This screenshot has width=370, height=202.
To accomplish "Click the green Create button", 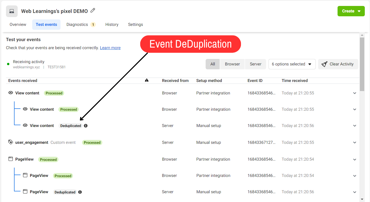I will click(x=351, y=11).
